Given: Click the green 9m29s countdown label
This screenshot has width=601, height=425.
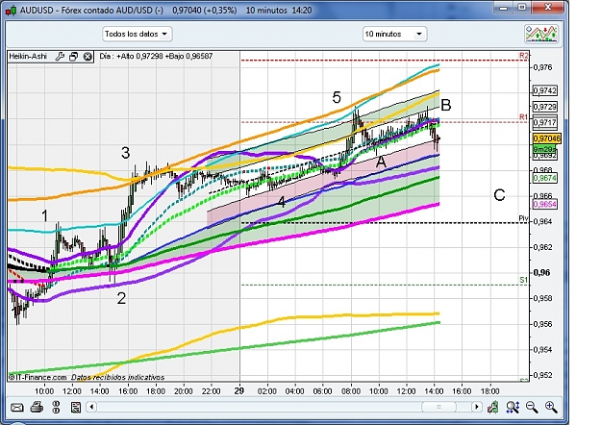Looking at the screenshot, I should (544, 149).
